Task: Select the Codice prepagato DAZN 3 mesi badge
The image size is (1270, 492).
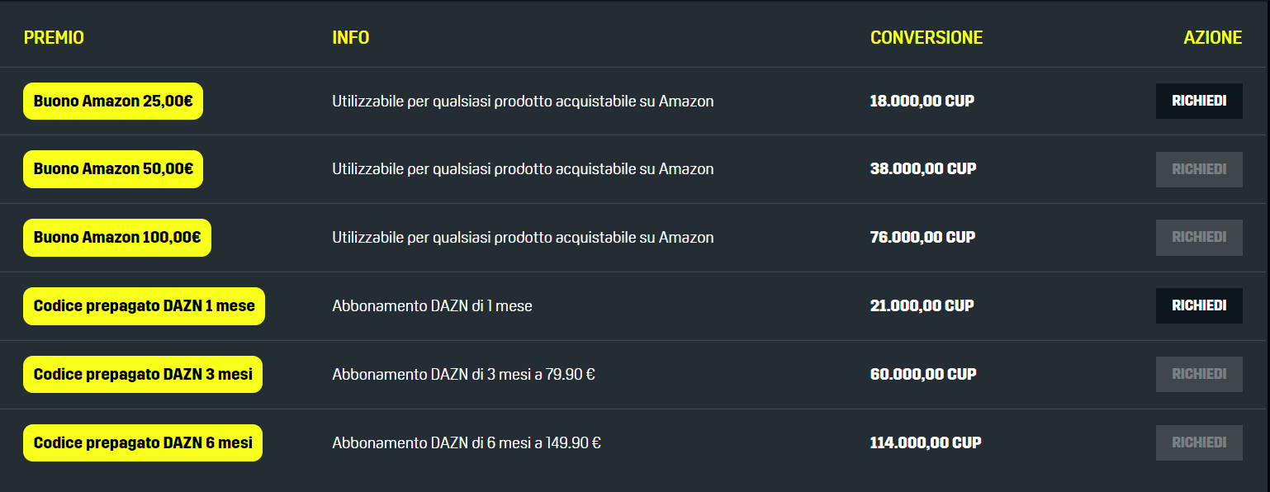Action: pos(143,373)
